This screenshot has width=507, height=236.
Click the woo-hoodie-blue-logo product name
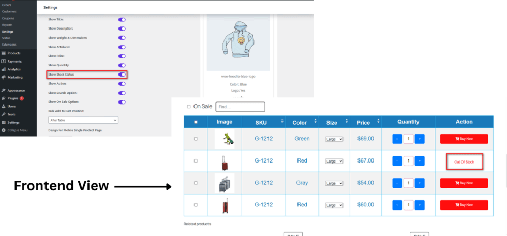click(x=238, y=76)
